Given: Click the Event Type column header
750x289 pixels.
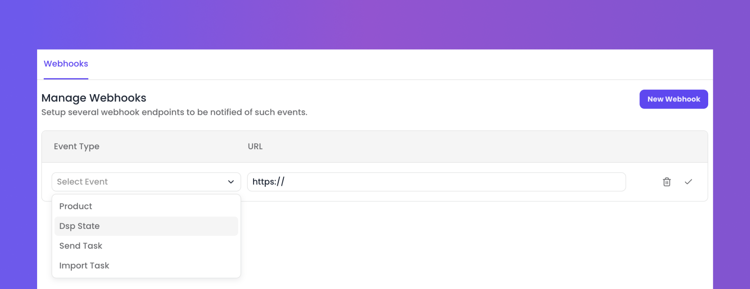Looking at the screenshot, I should [x=77, y=146].
